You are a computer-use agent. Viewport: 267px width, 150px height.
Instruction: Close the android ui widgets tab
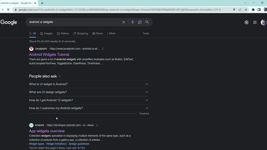35,3
